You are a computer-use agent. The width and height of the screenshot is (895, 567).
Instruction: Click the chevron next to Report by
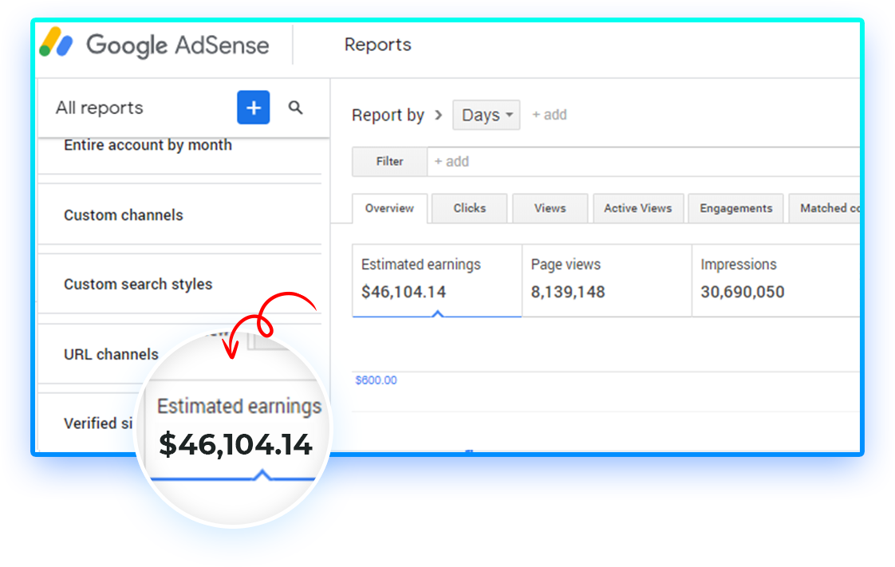coord(439,115)
